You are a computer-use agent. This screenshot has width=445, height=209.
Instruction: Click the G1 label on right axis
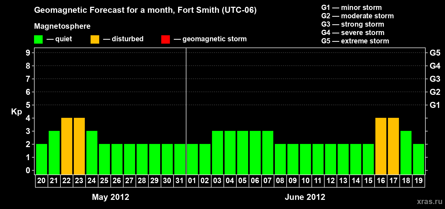tap(435, 105)
